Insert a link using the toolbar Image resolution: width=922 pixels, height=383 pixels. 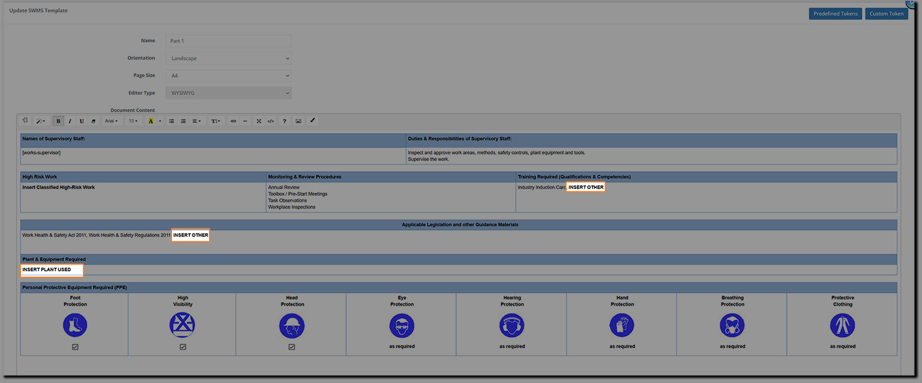coord(233,121)
